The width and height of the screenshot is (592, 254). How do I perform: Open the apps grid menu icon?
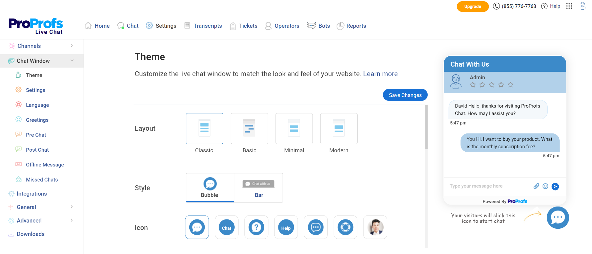click(569, 6)
